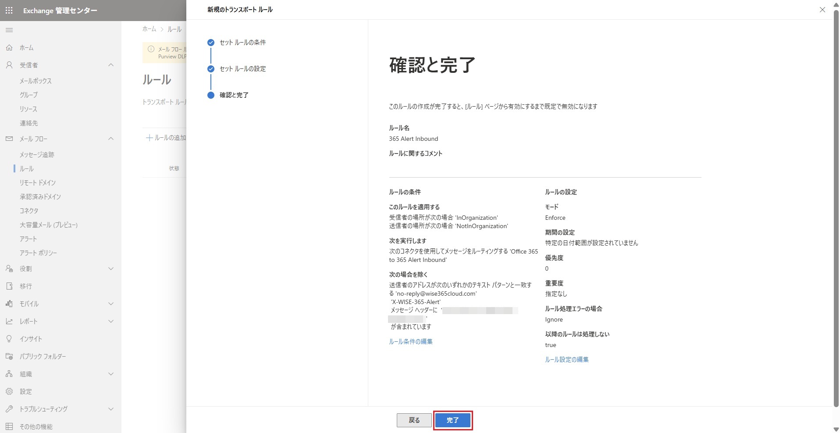Viewport: 840px width, 433px height.
Task: Open the app launcher waffle icon
Action: pos(9,10)
